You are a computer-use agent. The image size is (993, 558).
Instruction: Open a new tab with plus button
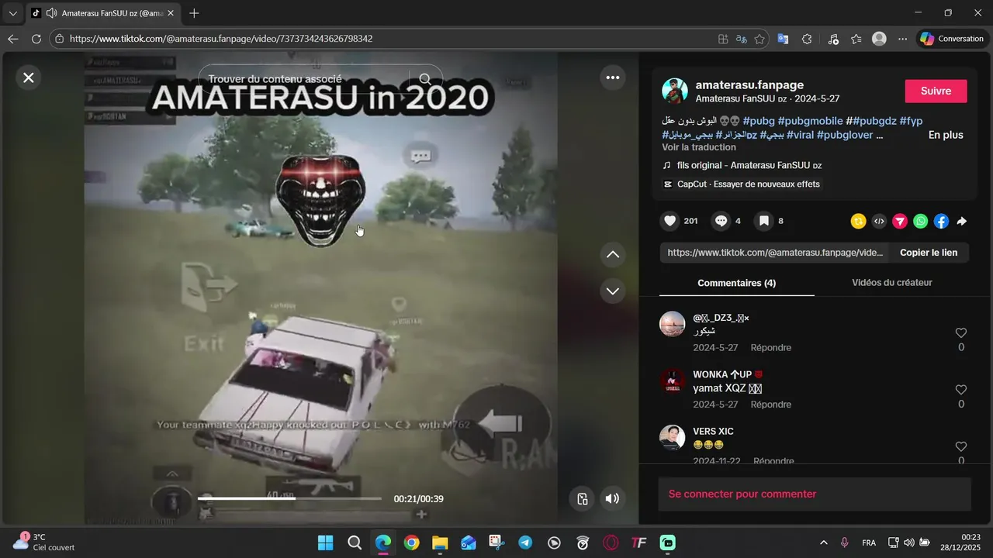[194, 13]
